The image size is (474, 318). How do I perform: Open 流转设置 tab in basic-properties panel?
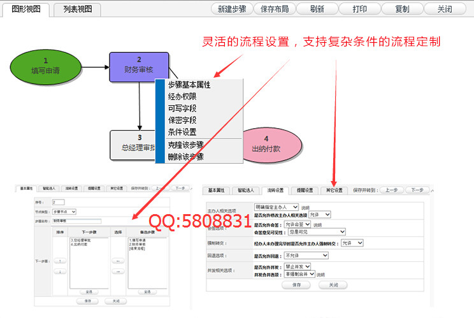71,189
